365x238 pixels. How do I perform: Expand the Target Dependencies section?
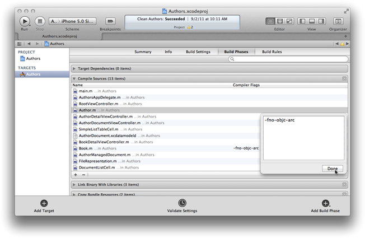(74, 69)
